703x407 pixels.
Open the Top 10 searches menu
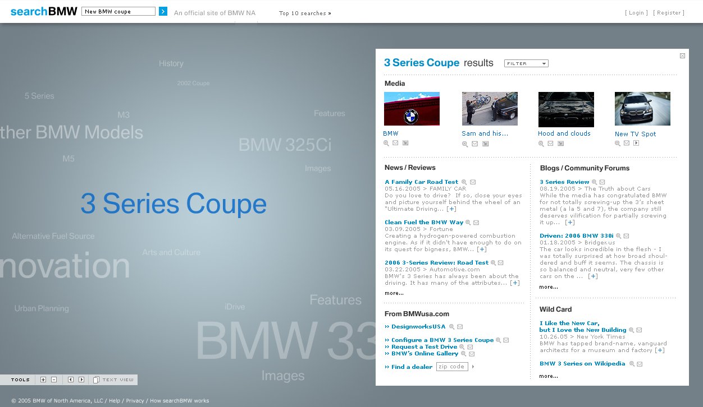tap(305, 13)
